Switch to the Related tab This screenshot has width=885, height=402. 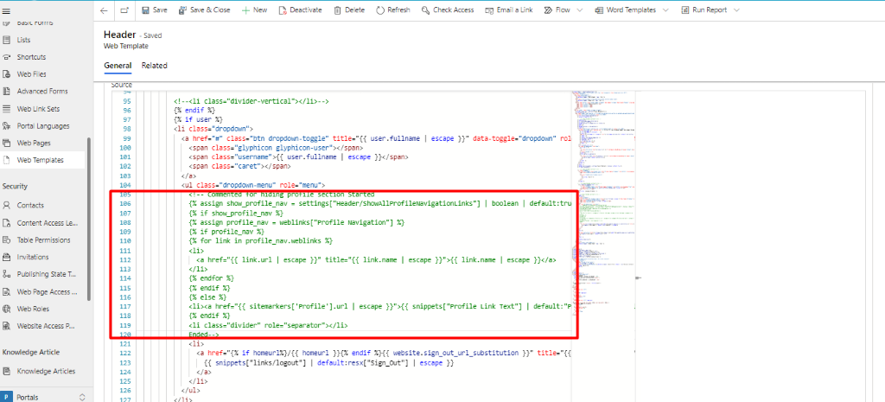coord(154,66)
